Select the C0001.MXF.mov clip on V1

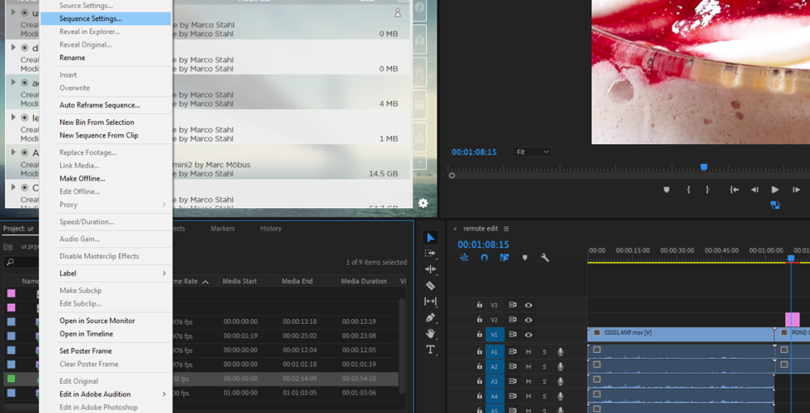680,333
